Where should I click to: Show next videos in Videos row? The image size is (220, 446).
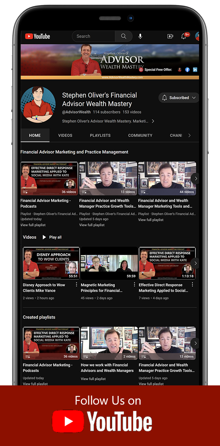click(x=195, y=263)
